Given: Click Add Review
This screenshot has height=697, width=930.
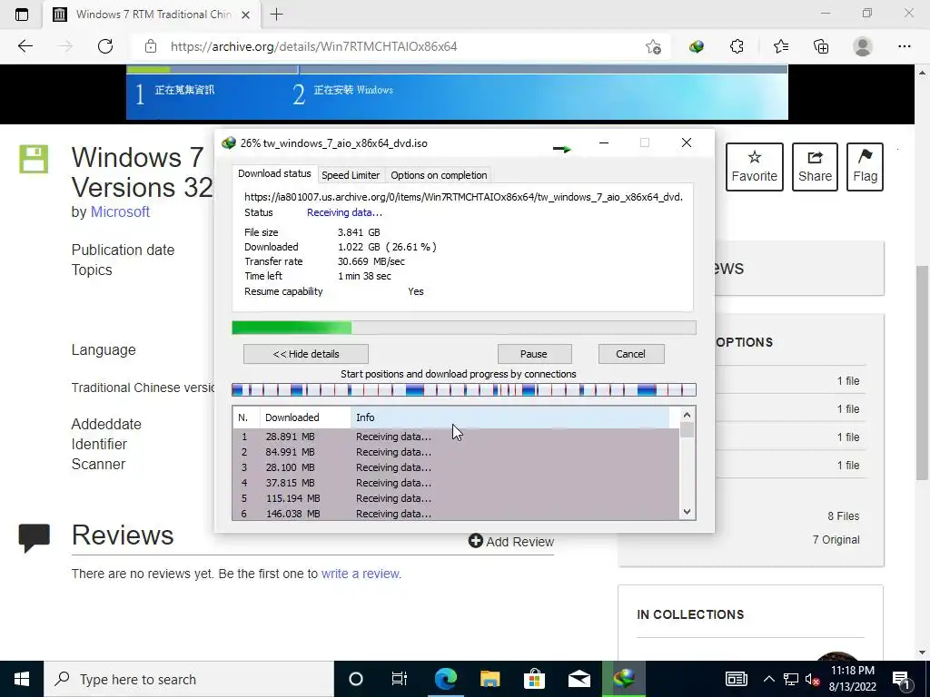Looking at the screenshot, I should pos(511,541).
